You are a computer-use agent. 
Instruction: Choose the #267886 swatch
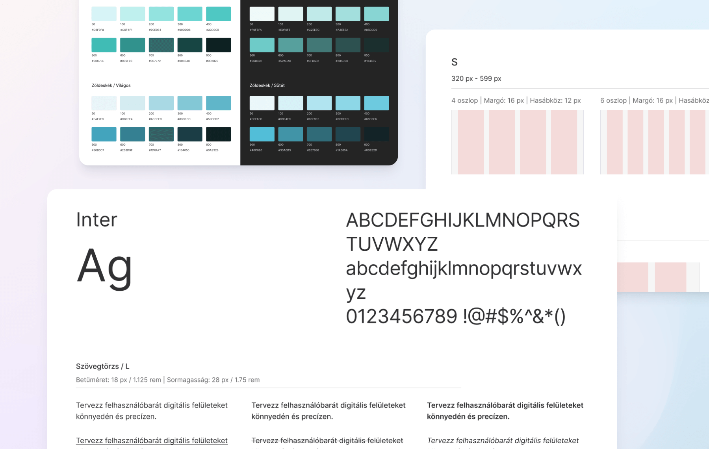(319, 134)
